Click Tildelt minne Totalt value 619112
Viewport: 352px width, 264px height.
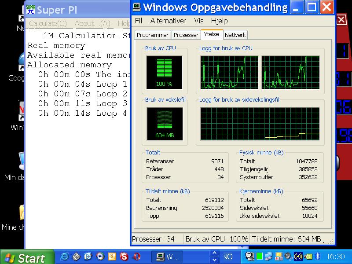pos(214,200)
